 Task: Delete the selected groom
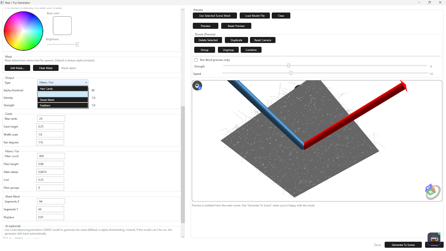coord(208,40)
